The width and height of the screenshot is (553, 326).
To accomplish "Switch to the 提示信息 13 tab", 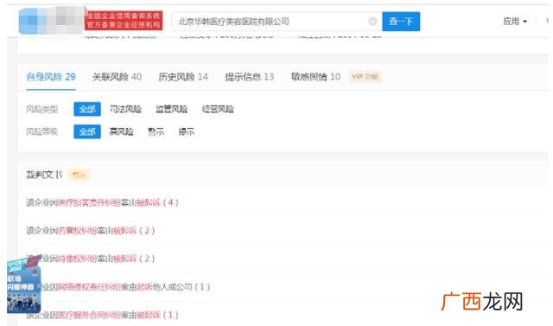I will [250, 77].
